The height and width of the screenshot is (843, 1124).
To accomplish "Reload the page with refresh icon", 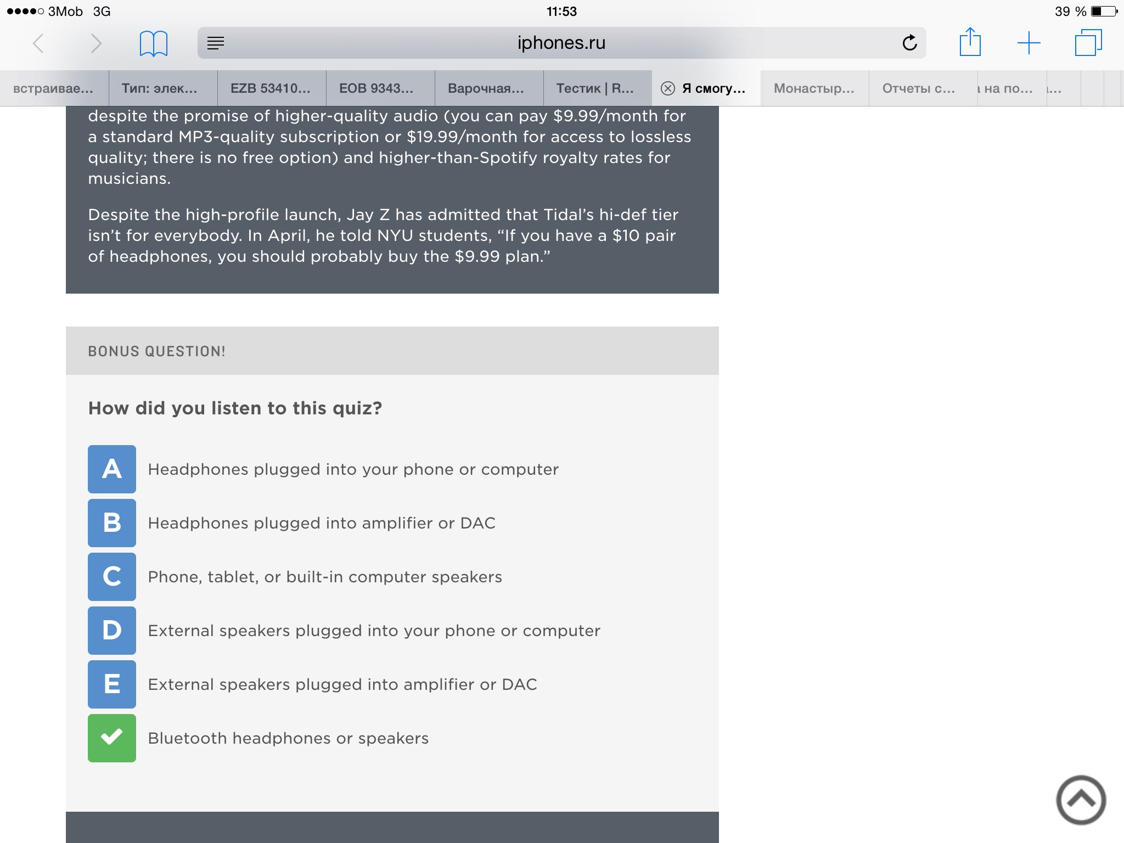I will point(909,43).
